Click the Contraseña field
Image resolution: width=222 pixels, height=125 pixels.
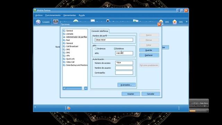click(124, 73)
